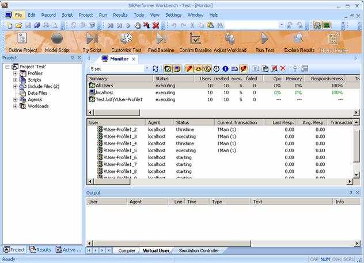Open the 5 sec interval dropdown
Screen dimensions: 364x263
pyautogui.click(x=147, y=69)
